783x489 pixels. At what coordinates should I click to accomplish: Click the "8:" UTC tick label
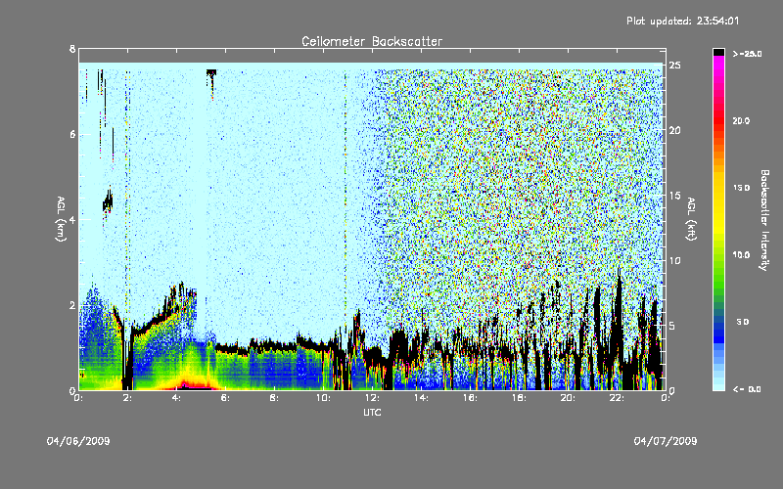tap(275, 398)
